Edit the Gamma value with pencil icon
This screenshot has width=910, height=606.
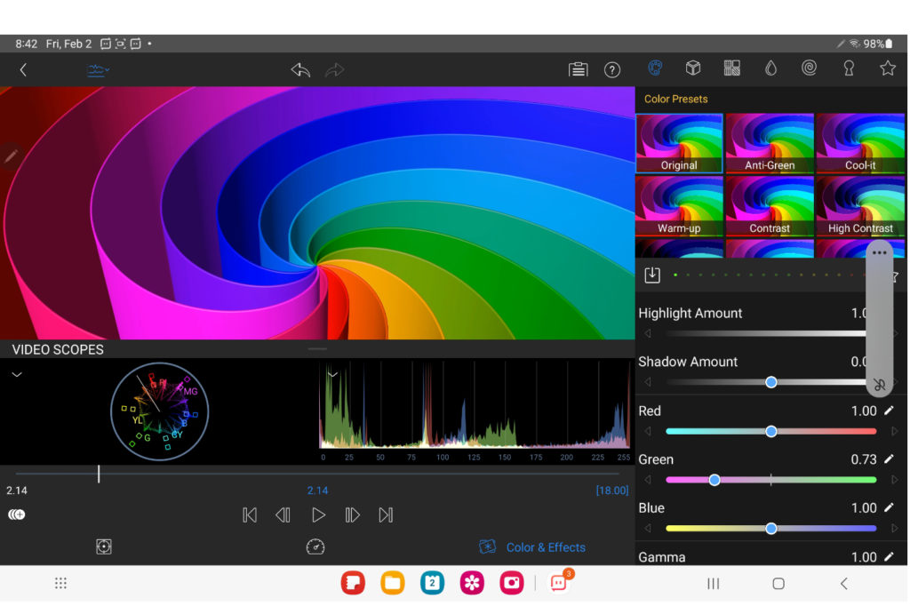pyautogui.click(x=889, y=556)
